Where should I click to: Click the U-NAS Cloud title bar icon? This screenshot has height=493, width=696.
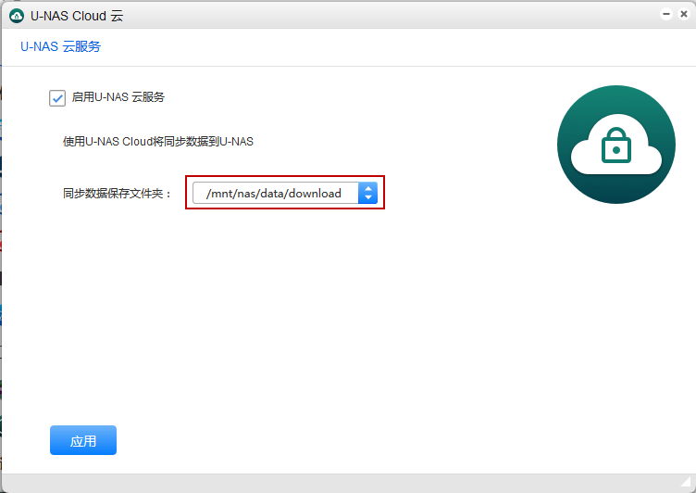coord(17,16)
